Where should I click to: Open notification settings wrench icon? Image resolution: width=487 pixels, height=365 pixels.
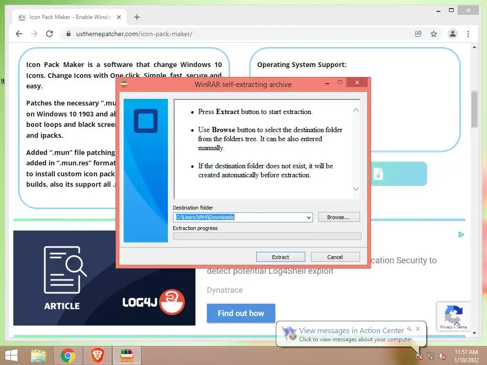pyautogui.click(x=409, y=329)
